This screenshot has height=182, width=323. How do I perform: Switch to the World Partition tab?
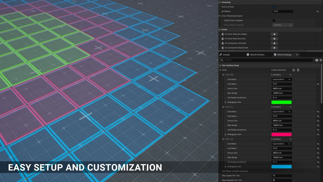pos(257,55)
